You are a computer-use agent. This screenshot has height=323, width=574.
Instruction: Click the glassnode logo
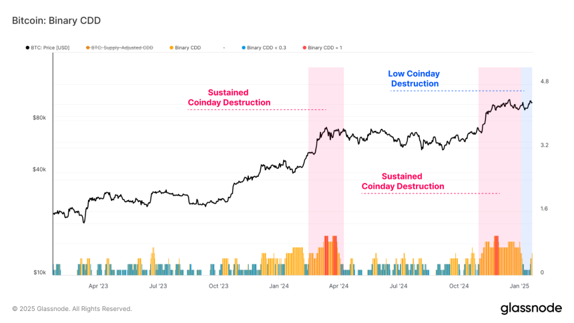(x=531, y=308)
